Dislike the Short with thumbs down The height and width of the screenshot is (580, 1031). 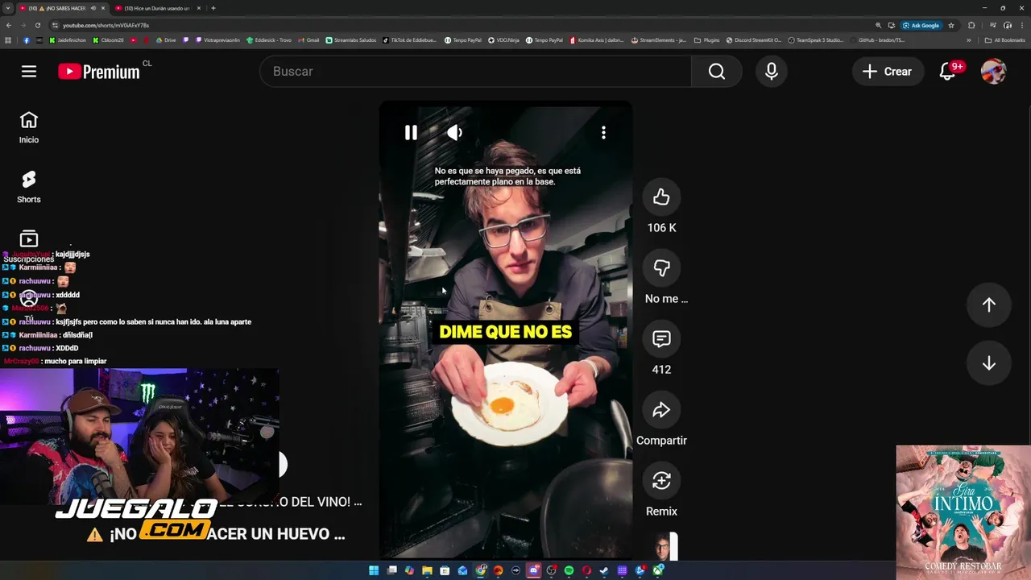(x=661, y=268)
